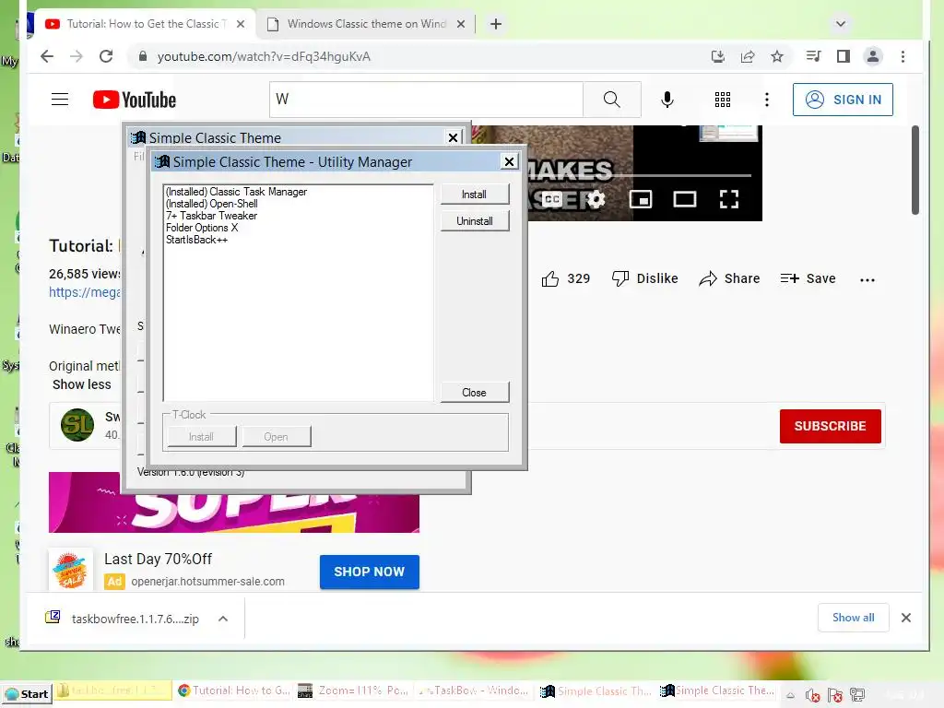This screenshot has width=944, height=708.
Task: Open the YouTube hamburger guide menu
Action: [60, 100]
